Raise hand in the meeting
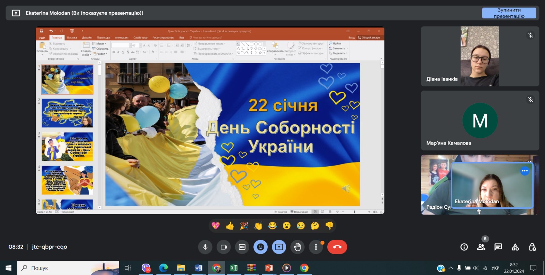Viewport: 545px width, 275px height. 297,247
